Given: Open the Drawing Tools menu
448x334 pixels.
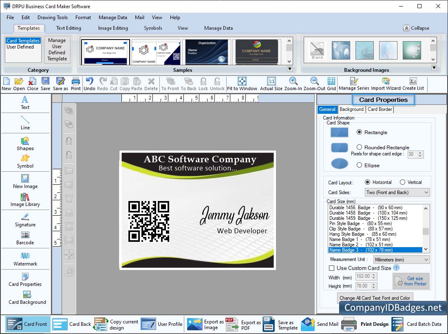Looking at the screenshot, I should (53, 18).
